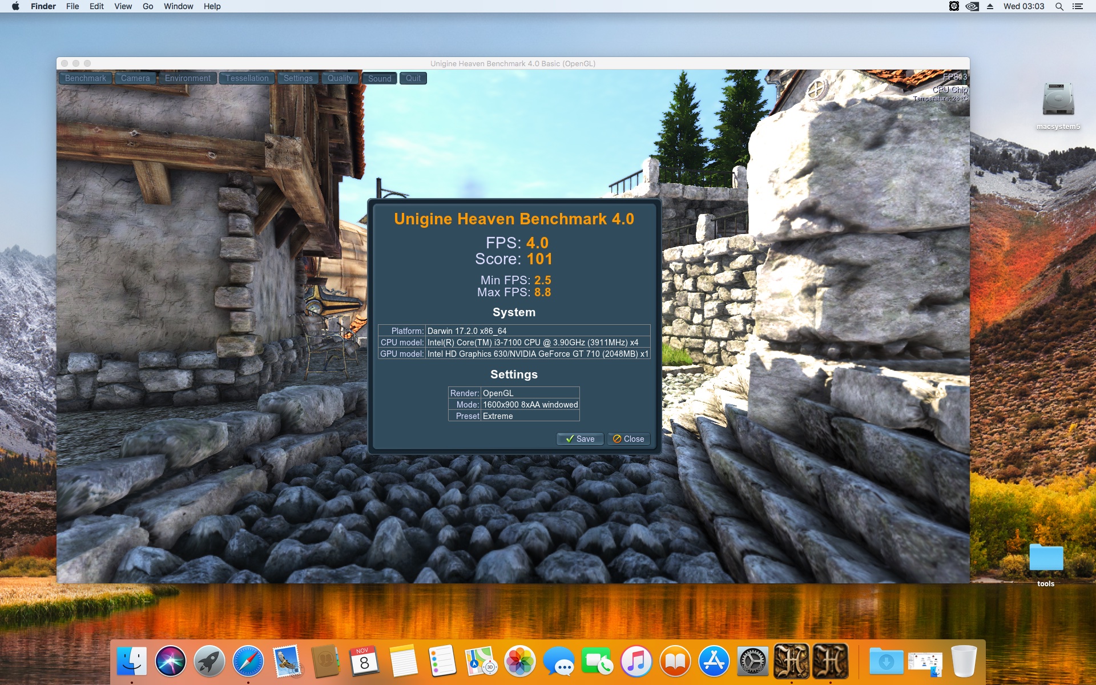This screenshot has height=685, width=1096.
Task: Open the Benchmark menu button
Action: pyautogui.click(x=86, y=78)
